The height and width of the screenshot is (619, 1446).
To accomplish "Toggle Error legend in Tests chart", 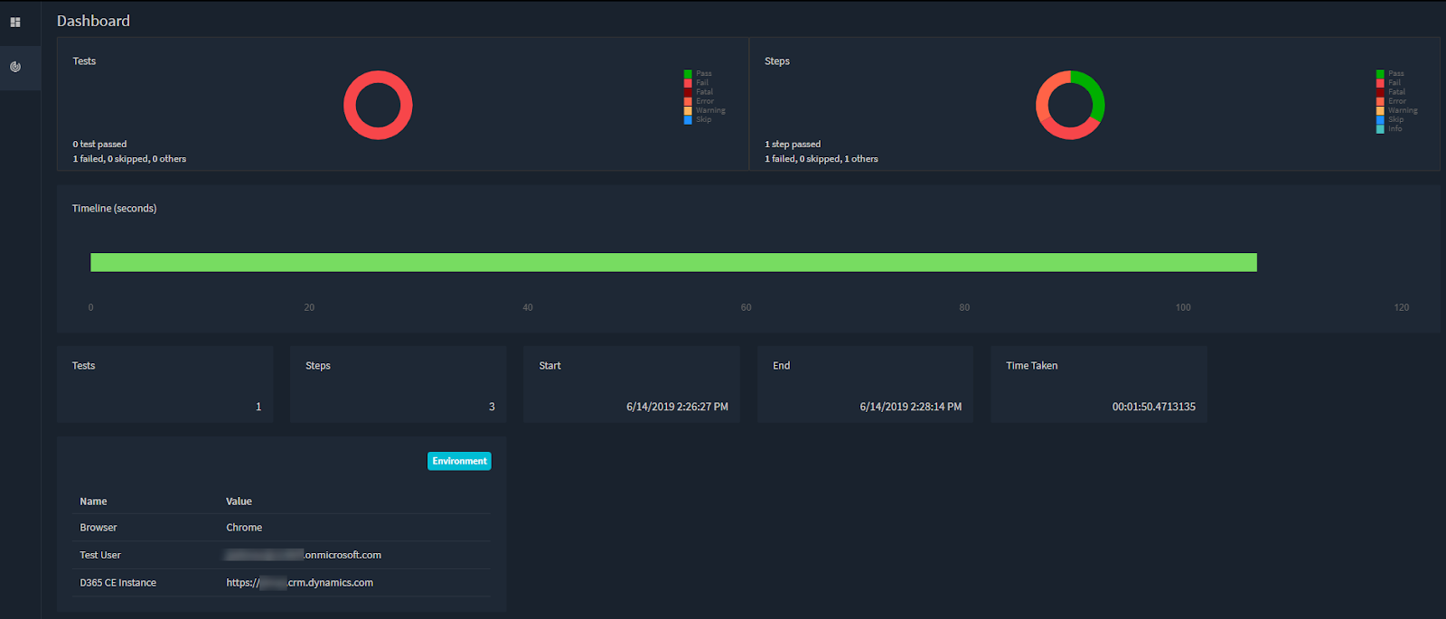I will coord(699,101).
